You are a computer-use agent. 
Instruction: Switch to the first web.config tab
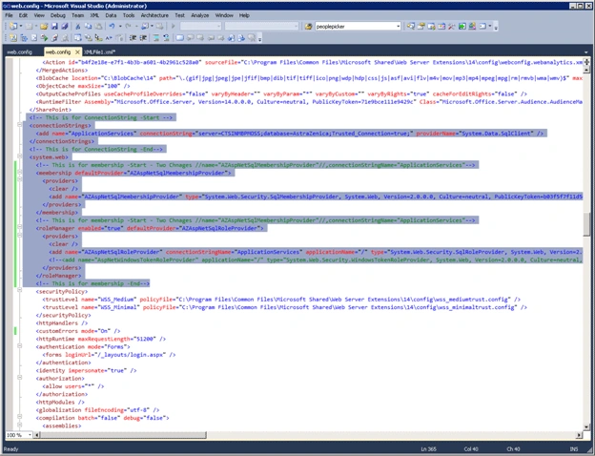20,52
